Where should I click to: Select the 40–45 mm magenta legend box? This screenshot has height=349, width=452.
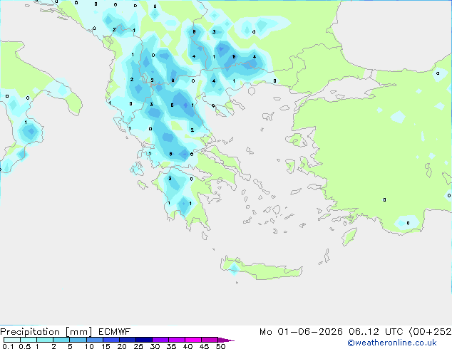point(193,340)
